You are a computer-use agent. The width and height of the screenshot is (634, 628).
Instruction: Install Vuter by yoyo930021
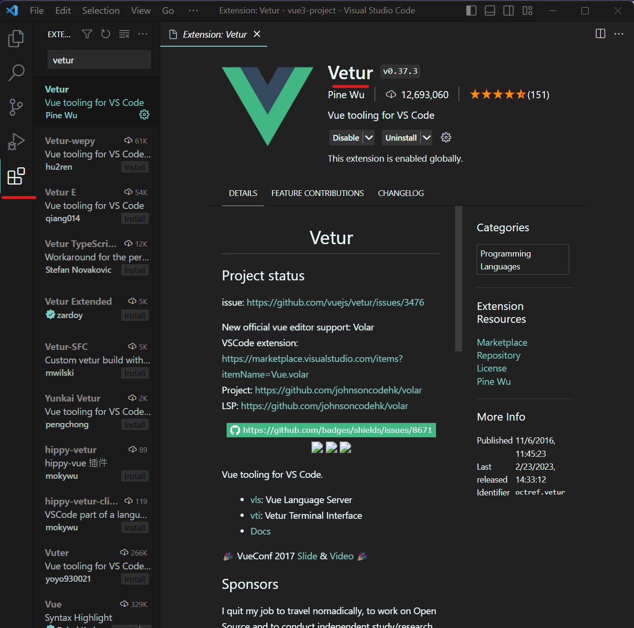[135, 579]
